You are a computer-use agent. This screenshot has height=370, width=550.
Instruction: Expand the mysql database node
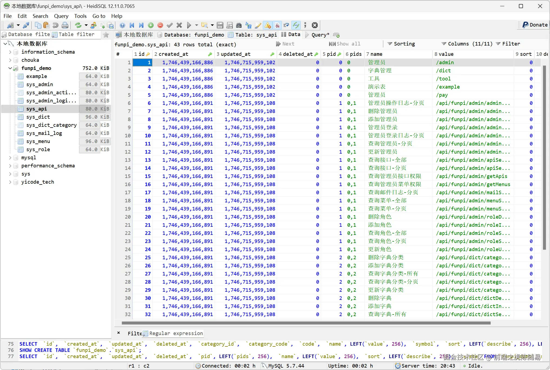pos(10,158)
